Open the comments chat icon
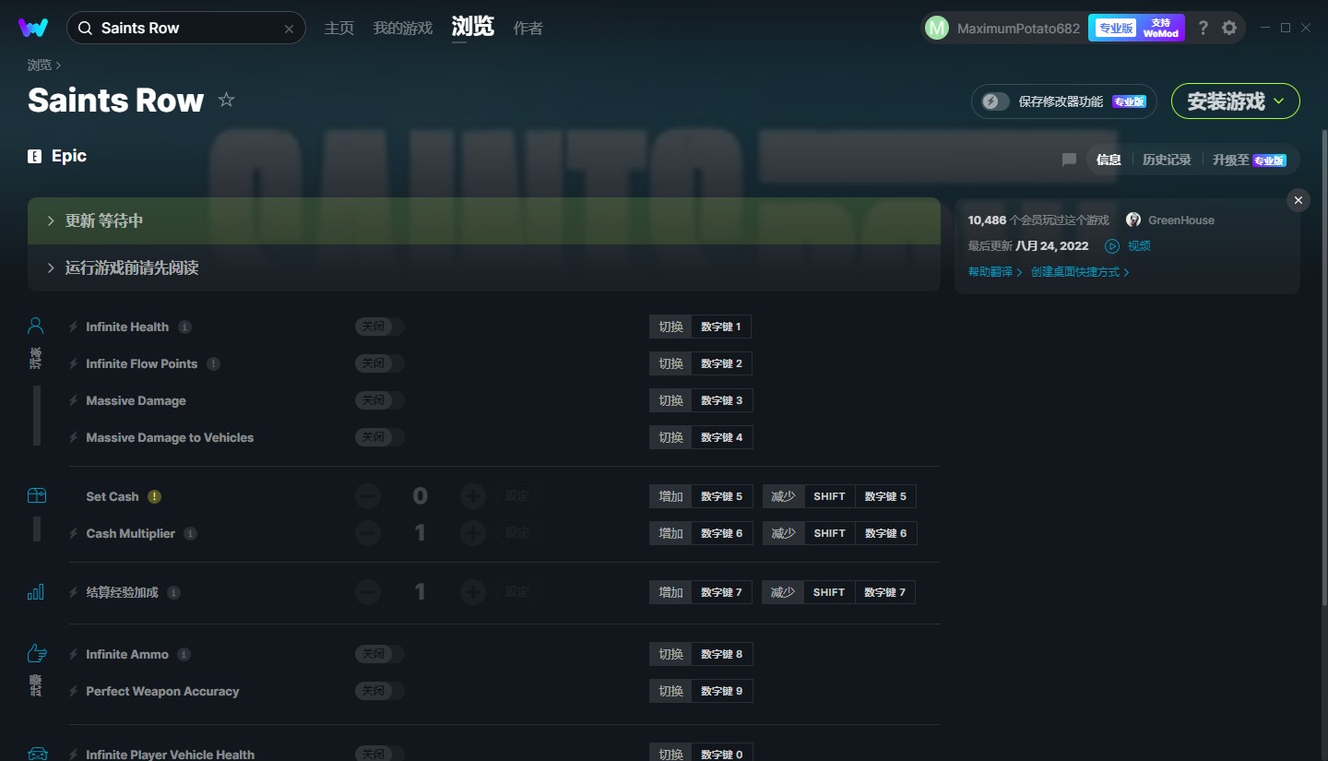The width and height of the screenshot is (1328, 761). point(1069,160)
